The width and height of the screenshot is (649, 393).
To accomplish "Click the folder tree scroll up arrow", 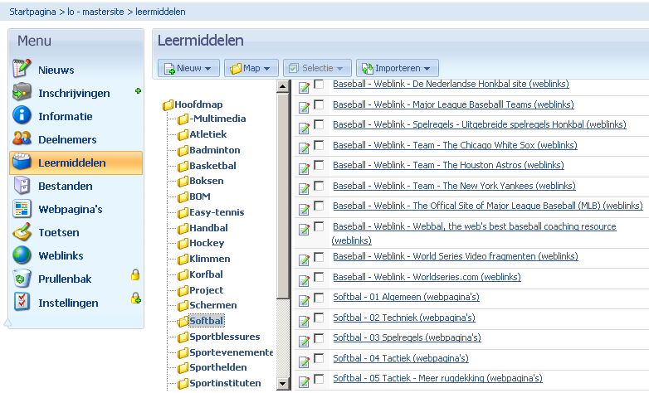I will [x=283, y=86].
